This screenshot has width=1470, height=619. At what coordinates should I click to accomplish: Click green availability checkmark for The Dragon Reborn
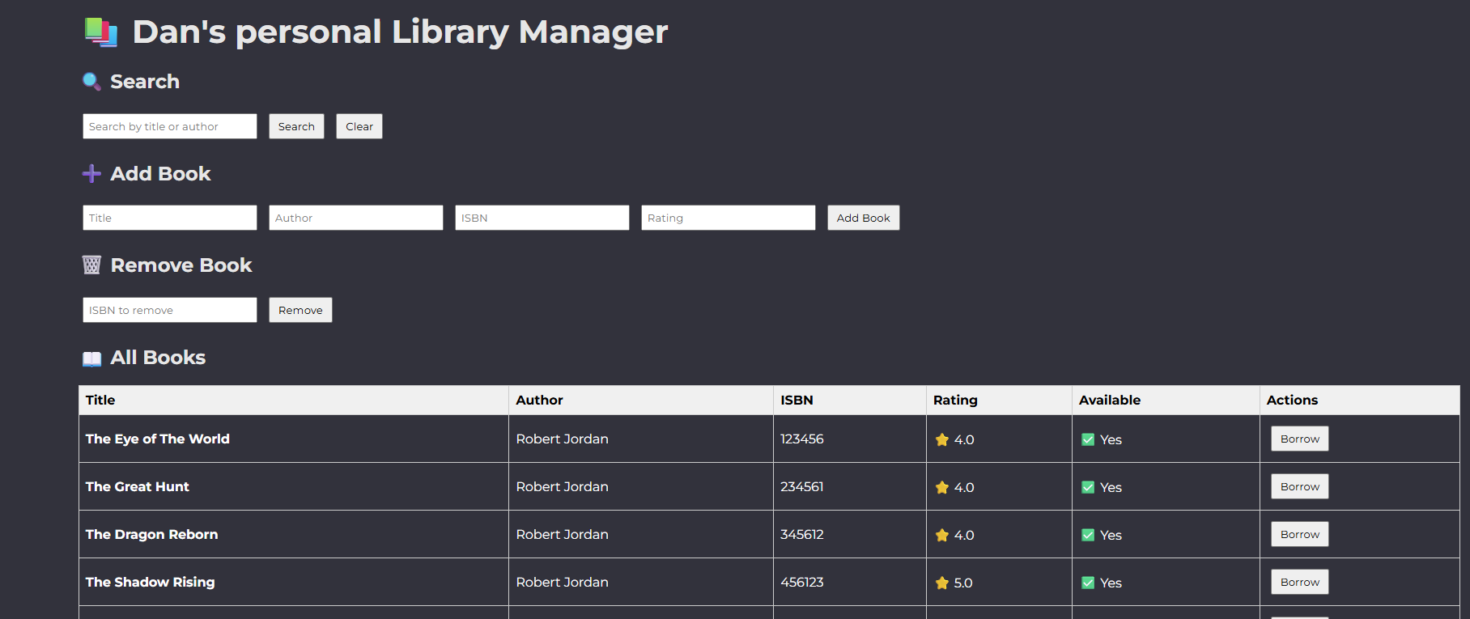1088,535
